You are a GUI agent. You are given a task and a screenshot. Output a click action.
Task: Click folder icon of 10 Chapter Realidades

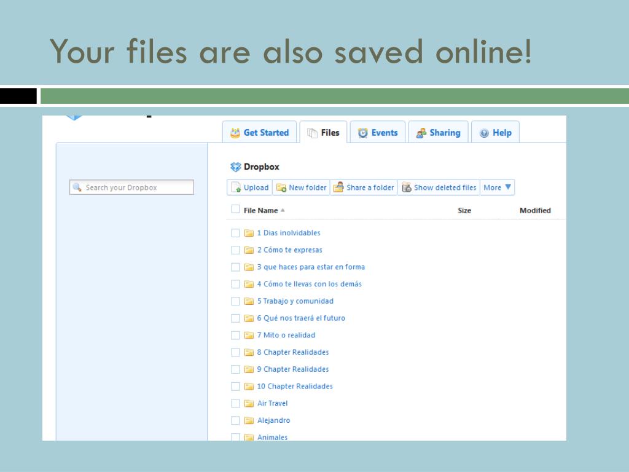coord(249,387)
